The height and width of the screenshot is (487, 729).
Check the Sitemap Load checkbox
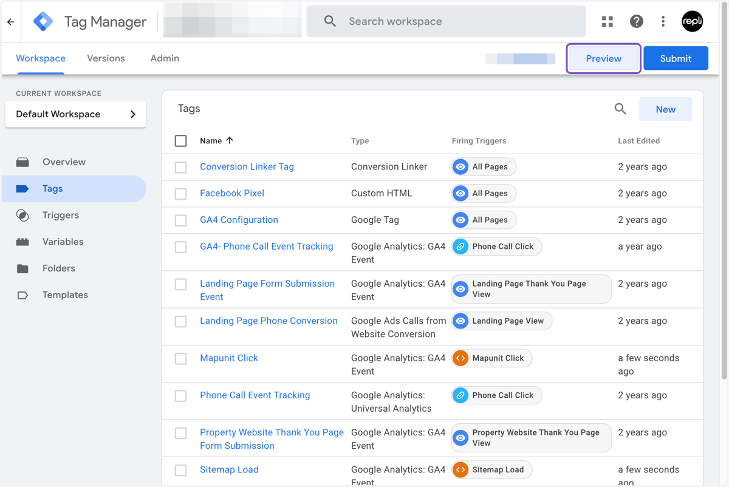click(181, 470)
